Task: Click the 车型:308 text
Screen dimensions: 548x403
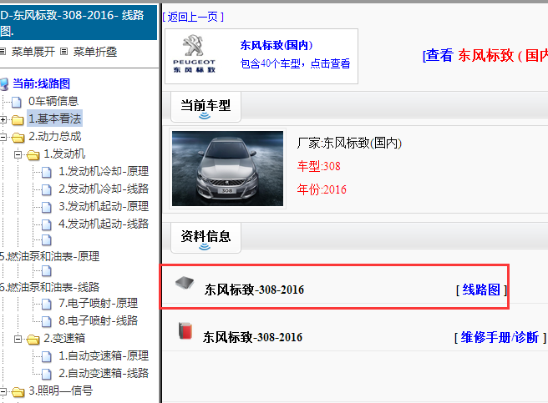Action: point(319,166)
